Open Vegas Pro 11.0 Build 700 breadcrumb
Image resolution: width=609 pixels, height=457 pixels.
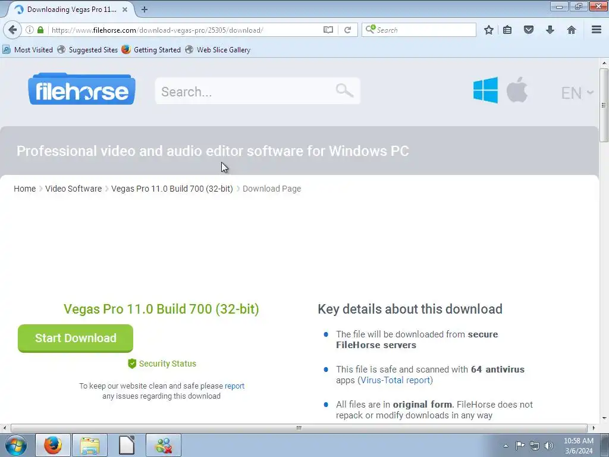pyautogui.click(x=172, y=189)
